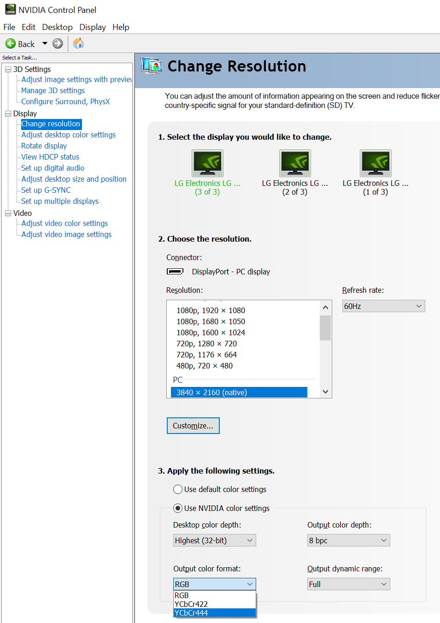The height and width of the screenshot is (623, 440).
Task: Open Adjust video image settings
Action: point(66,234)
